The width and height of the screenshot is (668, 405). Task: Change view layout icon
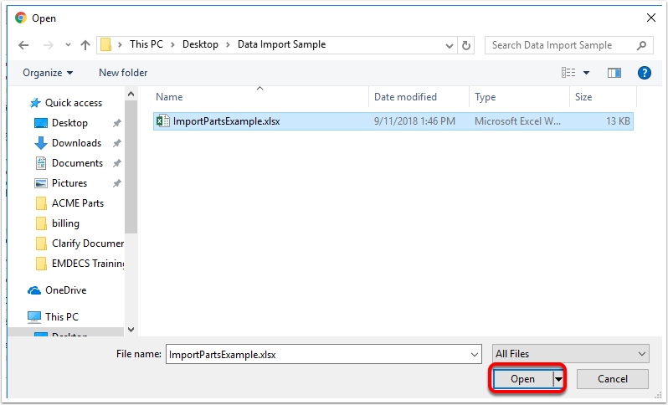[x=568, y=73]
